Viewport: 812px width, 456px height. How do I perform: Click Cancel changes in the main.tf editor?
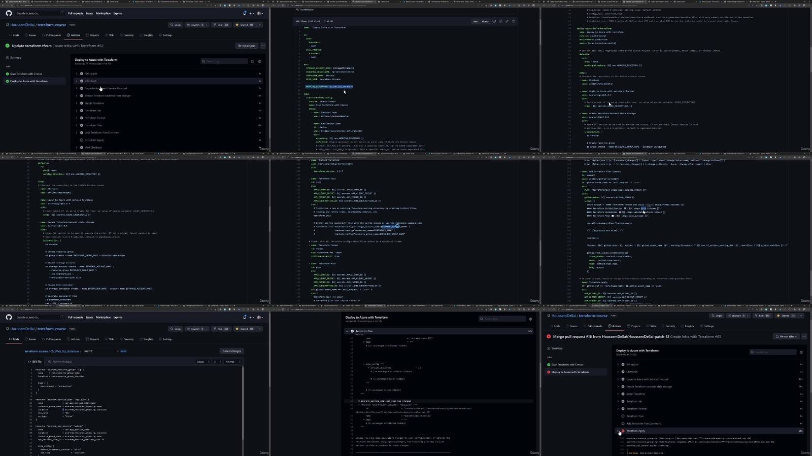coord(231,351)
